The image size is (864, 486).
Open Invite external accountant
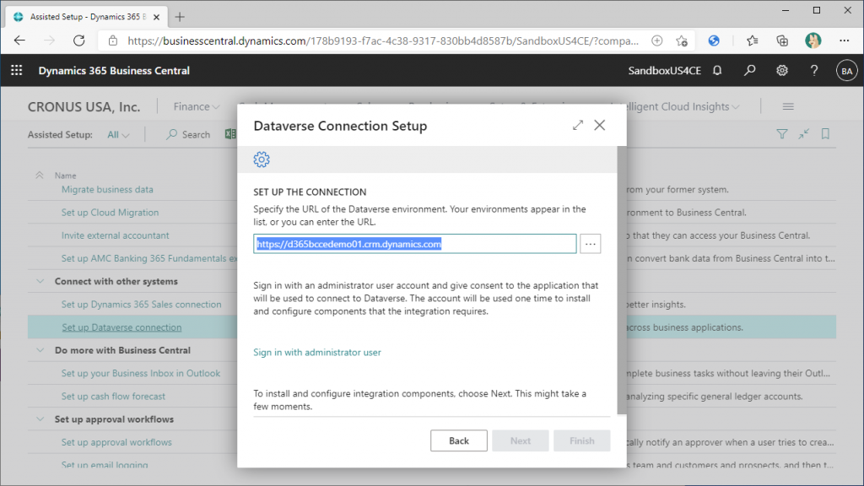coord(115,235)
